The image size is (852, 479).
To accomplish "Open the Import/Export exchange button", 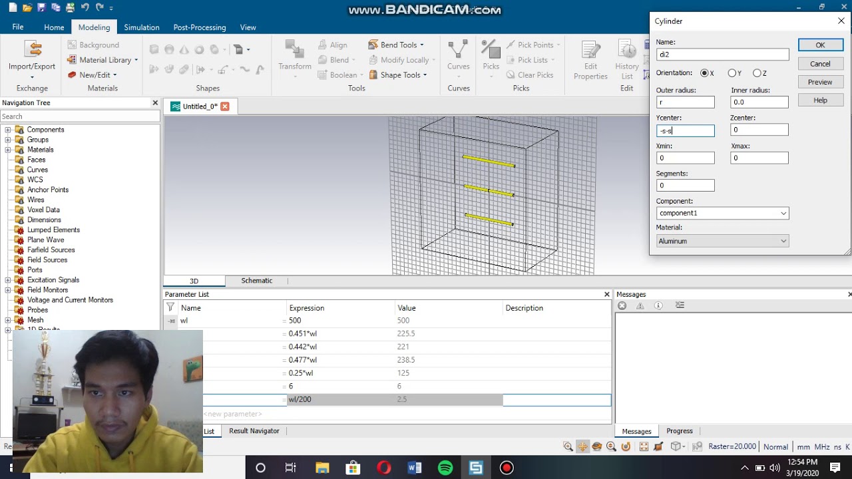I will (x=32, y=59).
